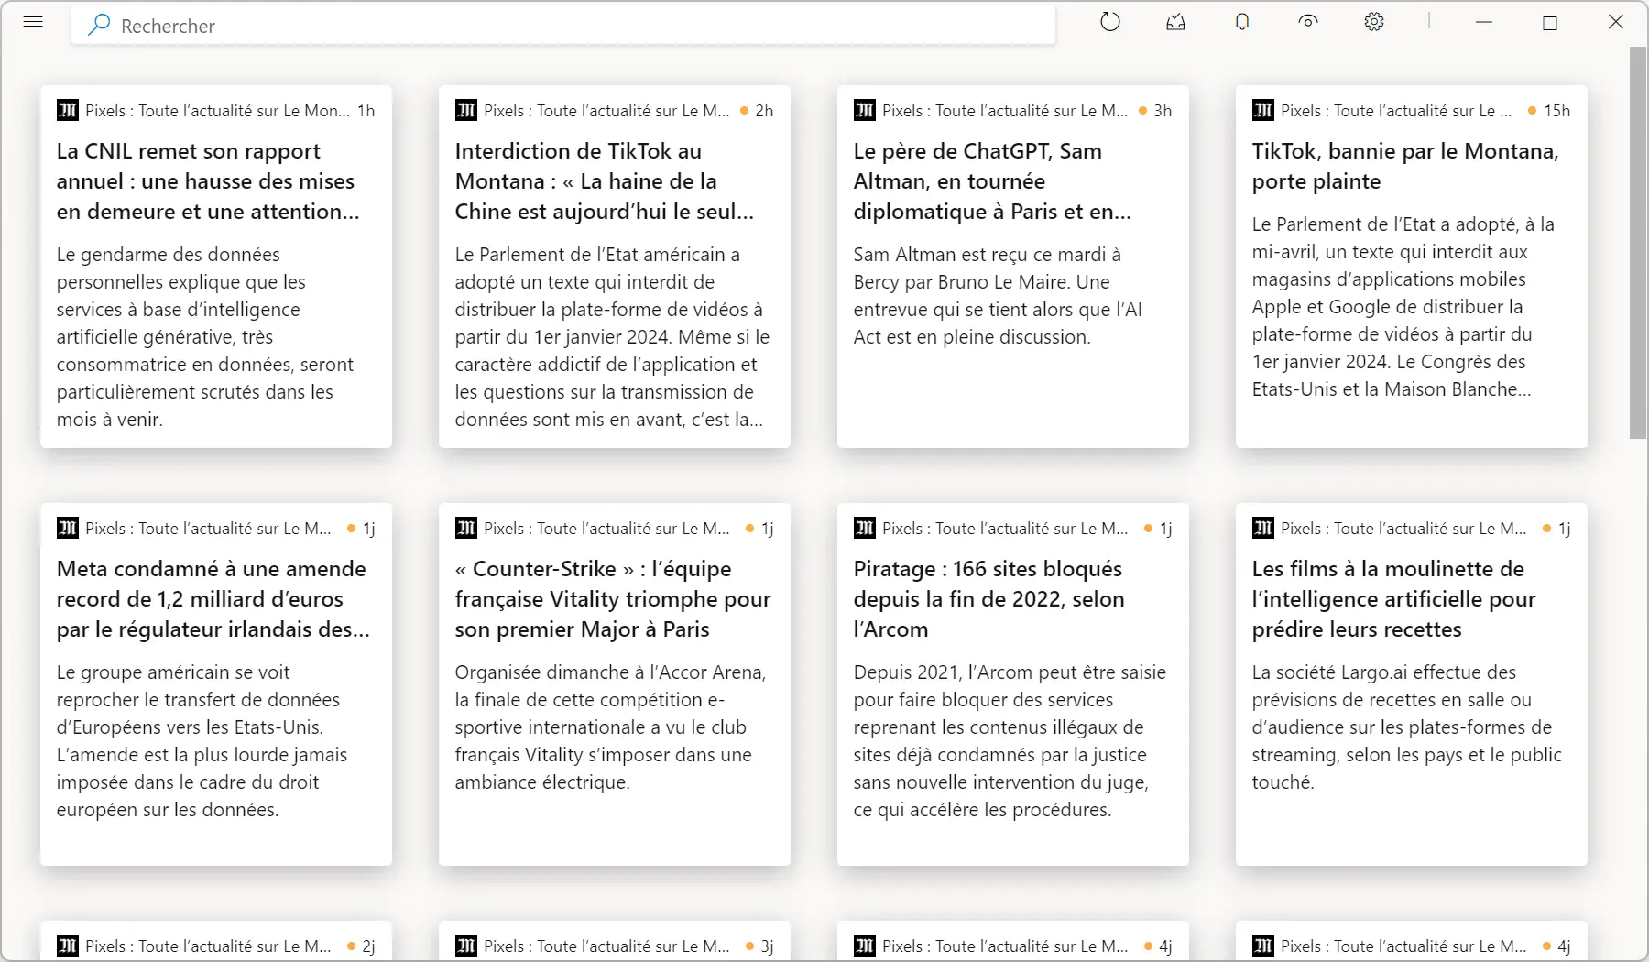Screen dimensions: 1649x962
Task: Click feed name on the CNIL card
Action: click(217, 111)
